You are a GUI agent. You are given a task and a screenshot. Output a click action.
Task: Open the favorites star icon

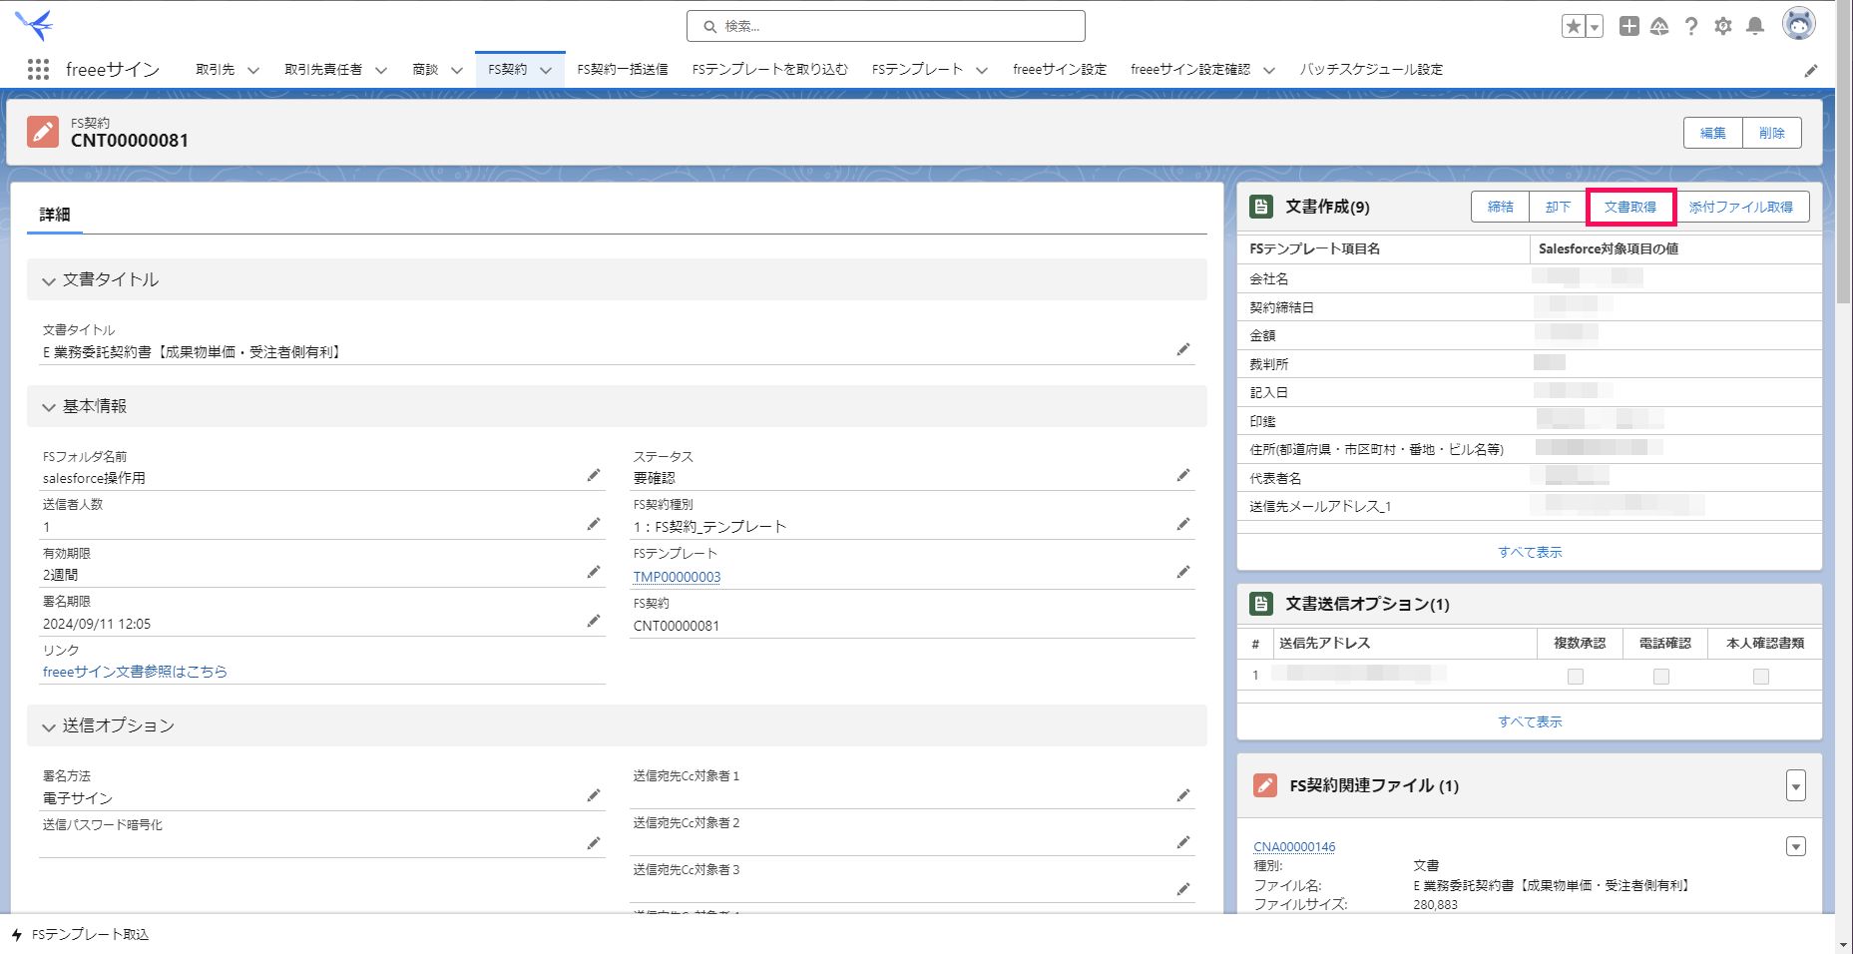click(1574, 26)
